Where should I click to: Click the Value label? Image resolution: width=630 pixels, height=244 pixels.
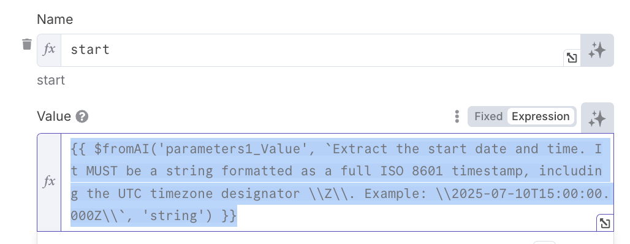point(54,116)
